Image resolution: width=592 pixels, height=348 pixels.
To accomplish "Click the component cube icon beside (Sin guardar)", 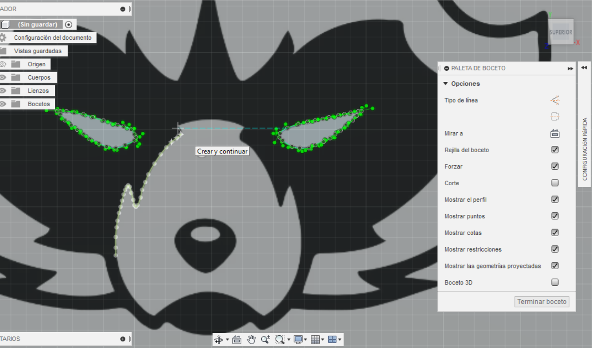I will tap(5, 24).
